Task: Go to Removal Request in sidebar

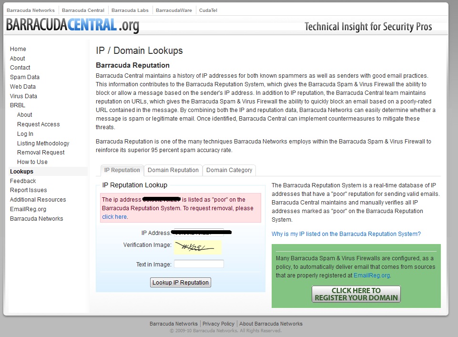Action: 41,153
